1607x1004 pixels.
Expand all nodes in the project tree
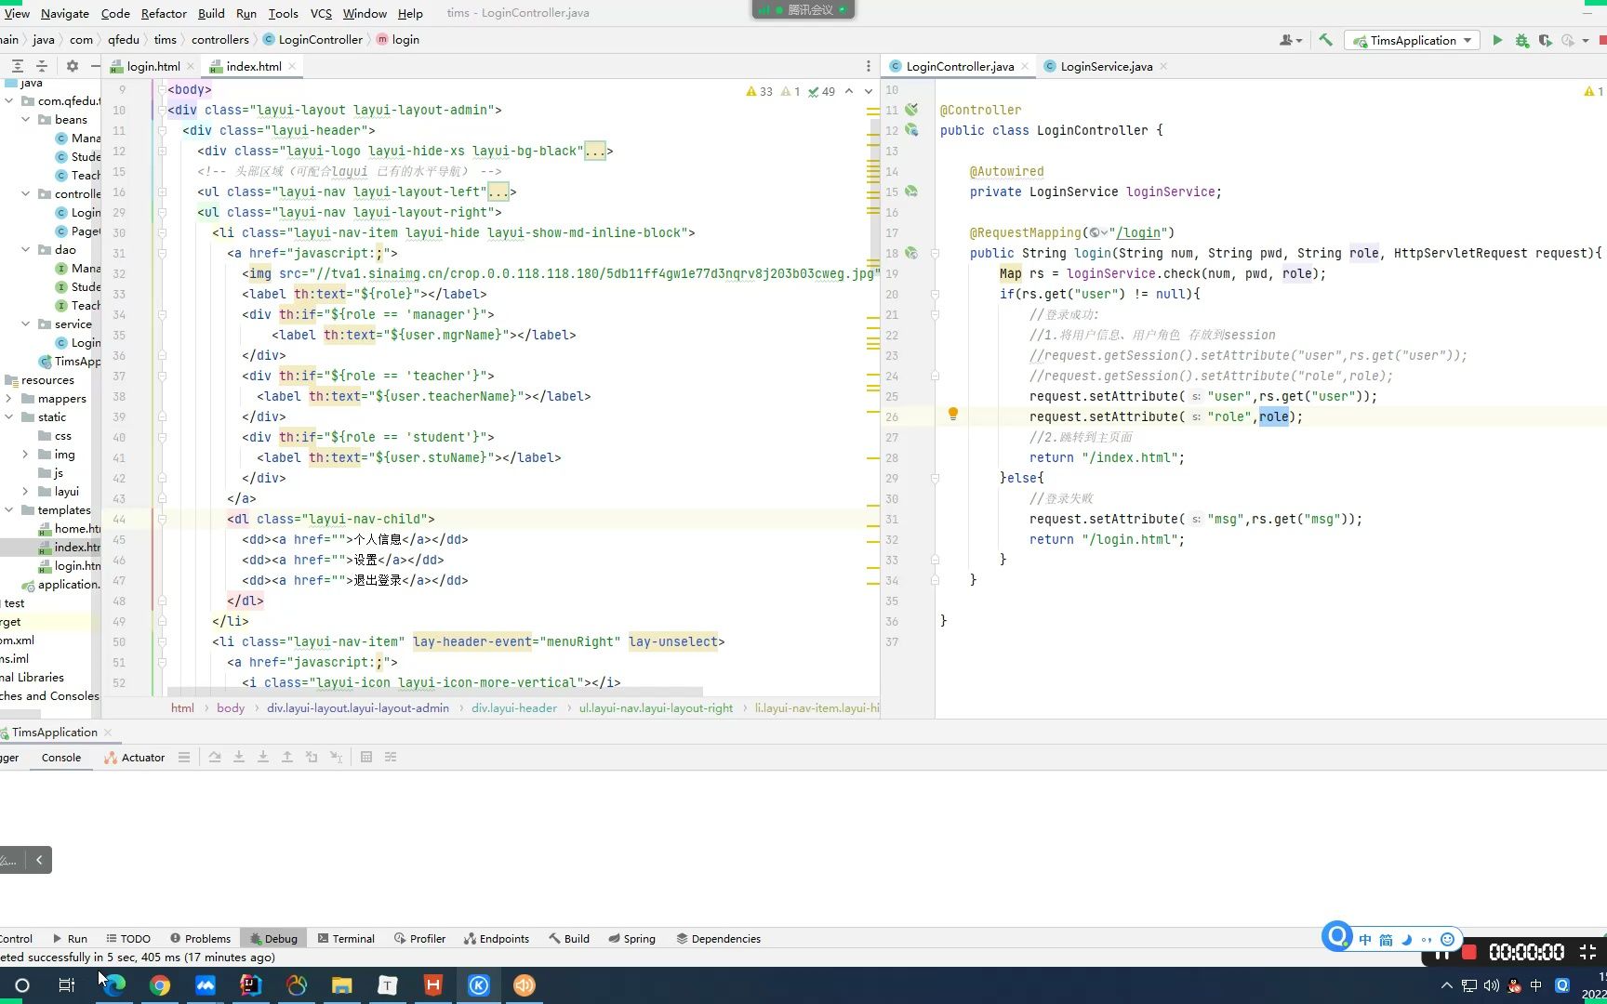coord(17,66)
